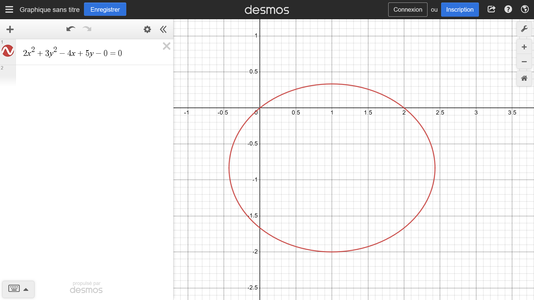Zoom out of the graph
The width and height of the screenshot is (534, 300).
[x=524, y=62]
